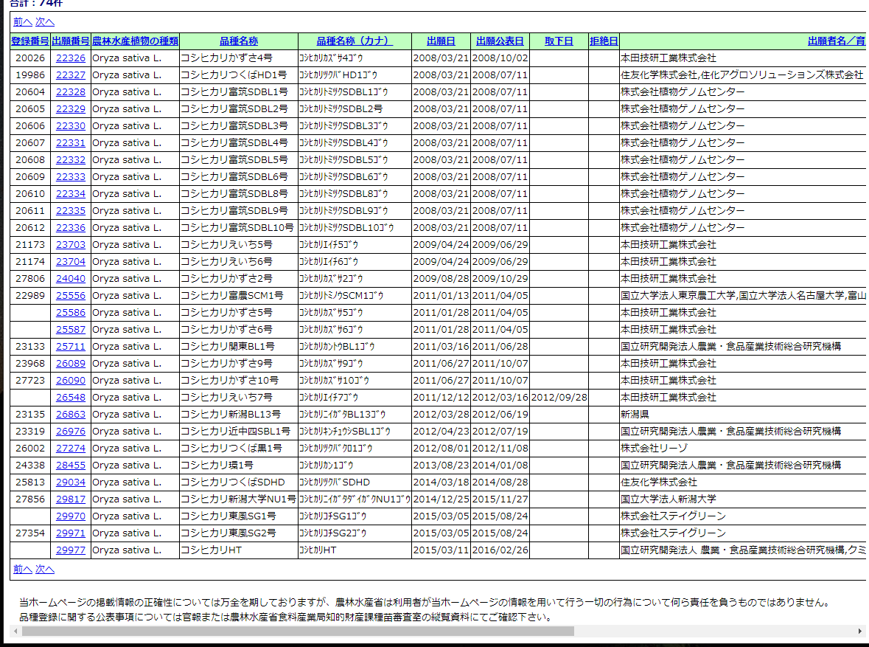Viewport: 869px width, 647px height.
Task: Open application number 25556
Action: click(70, 296)
